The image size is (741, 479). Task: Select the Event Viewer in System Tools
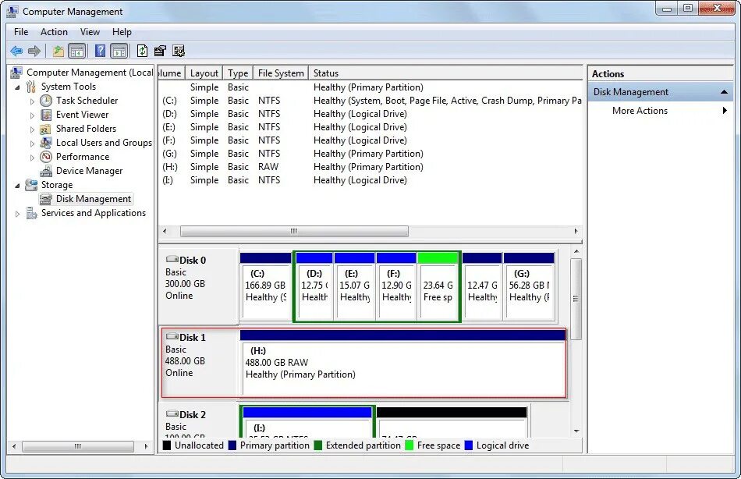80,115
